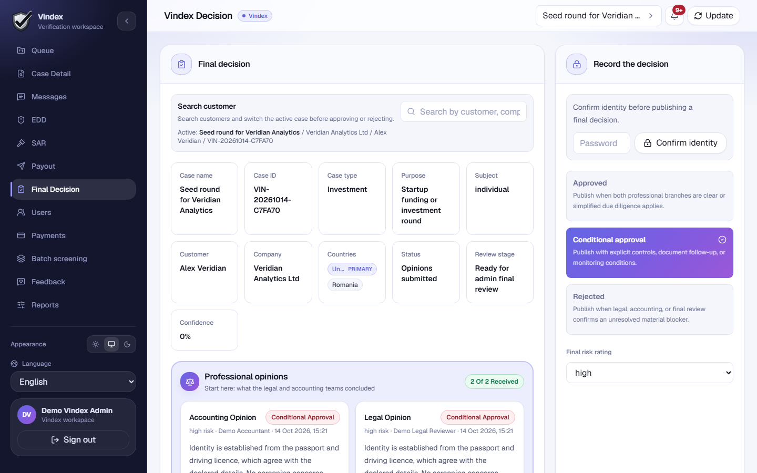Open Messages section
Viewport: 757px width, 473px height.
point(73,97)
